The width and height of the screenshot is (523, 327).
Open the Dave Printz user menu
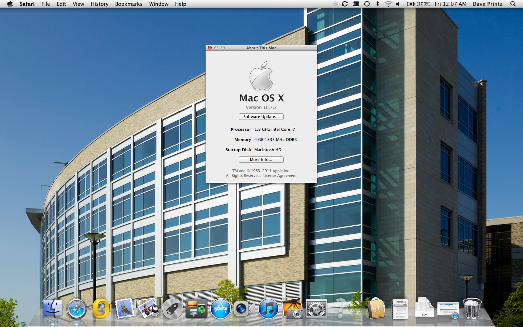(x=487, y=4)
